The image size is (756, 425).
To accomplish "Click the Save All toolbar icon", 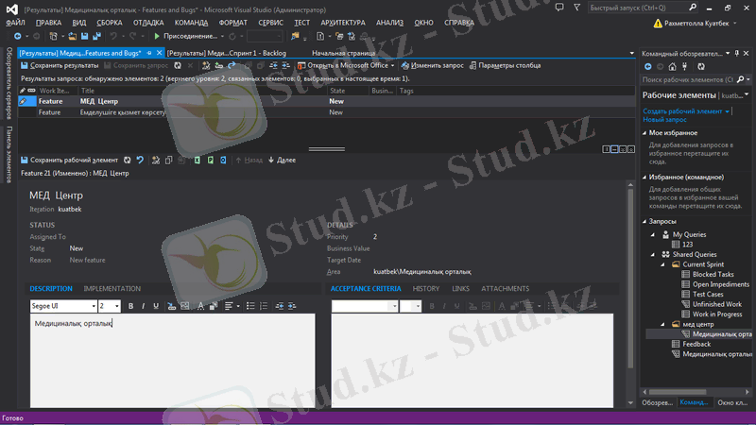I will (x=97, y=36).
